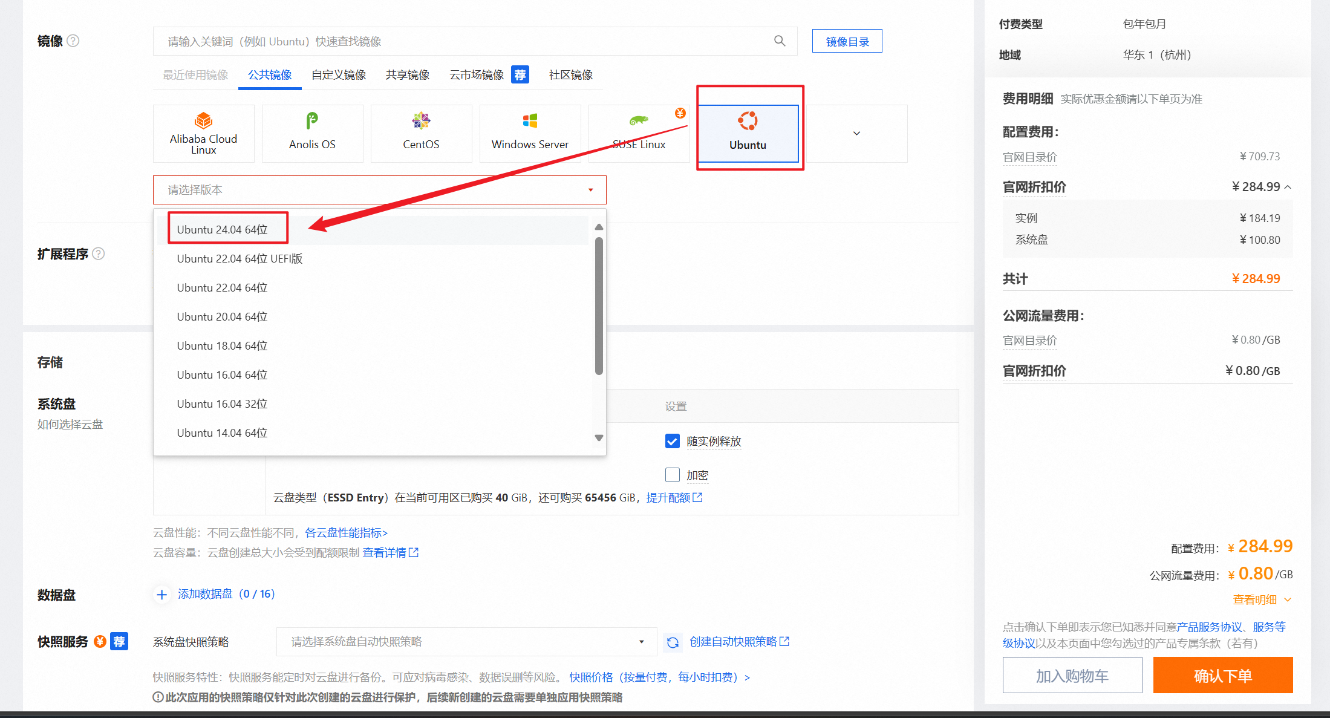Image resolution: width=1330 pixels, height=718 pixels.
Task: Click the orange yen badge beside 快照服务
Action: point(100,641)
